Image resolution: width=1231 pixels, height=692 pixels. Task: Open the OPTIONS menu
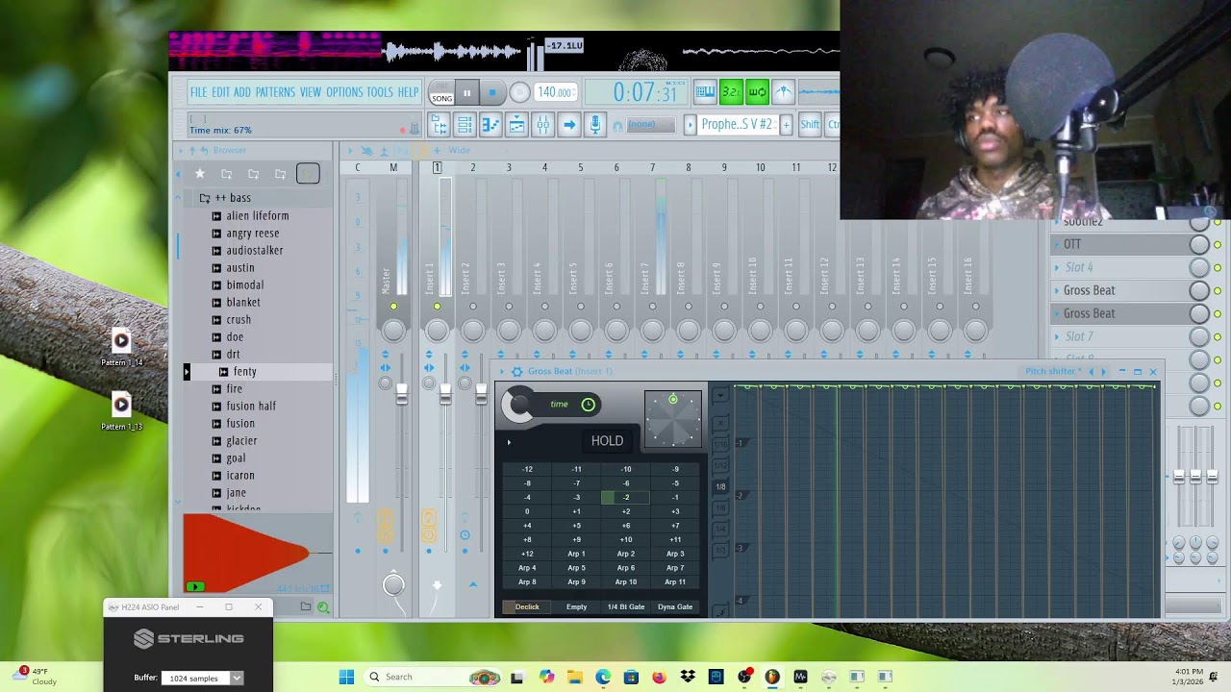tap(344, 92)
